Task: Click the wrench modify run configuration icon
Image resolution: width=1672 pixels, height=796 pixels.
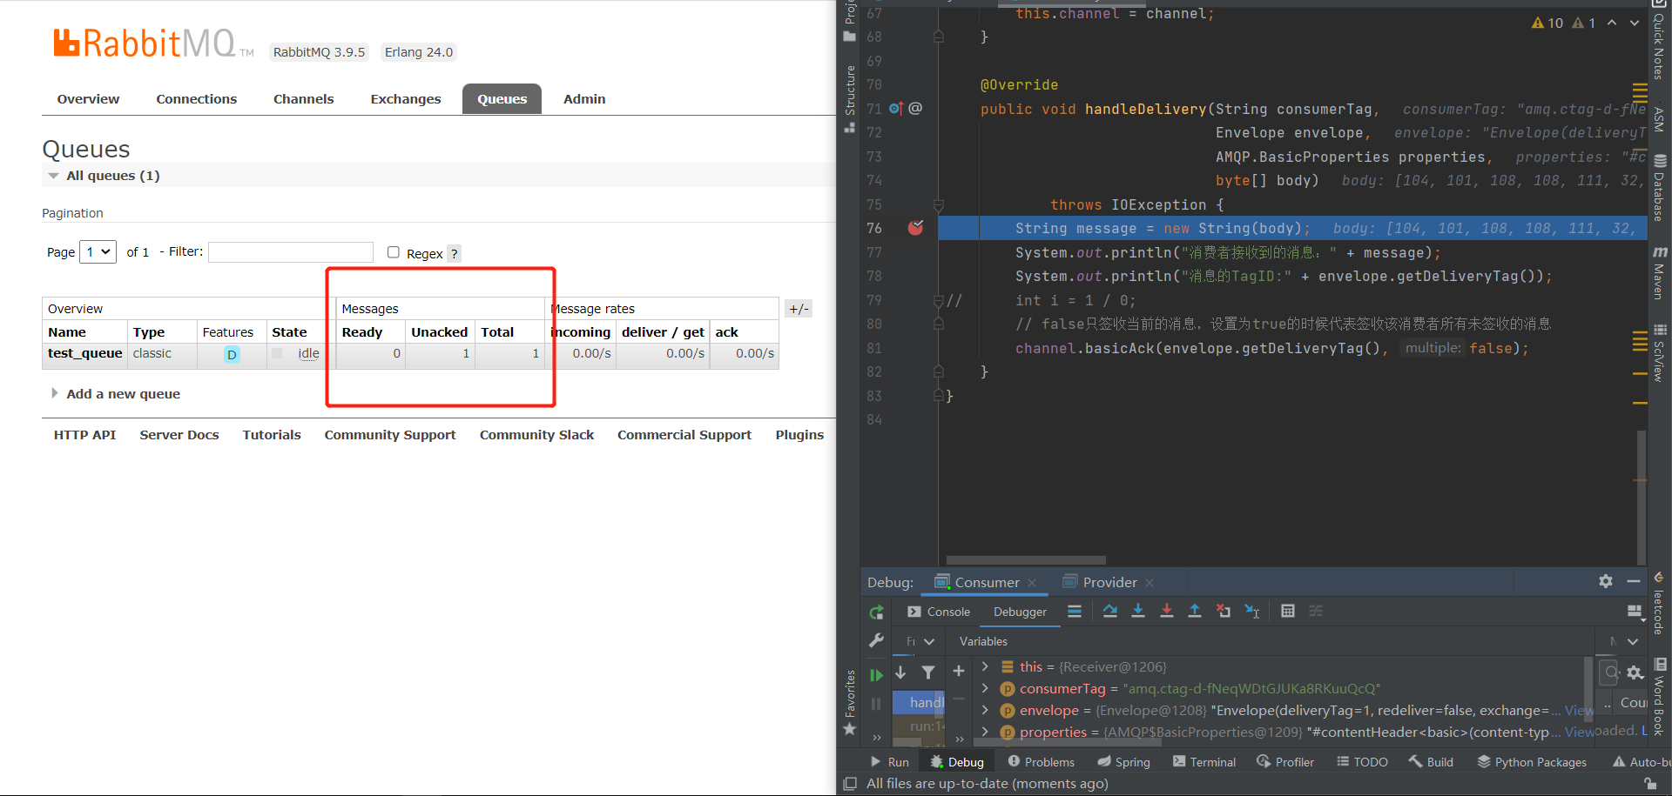Action: tap(876, 640)
